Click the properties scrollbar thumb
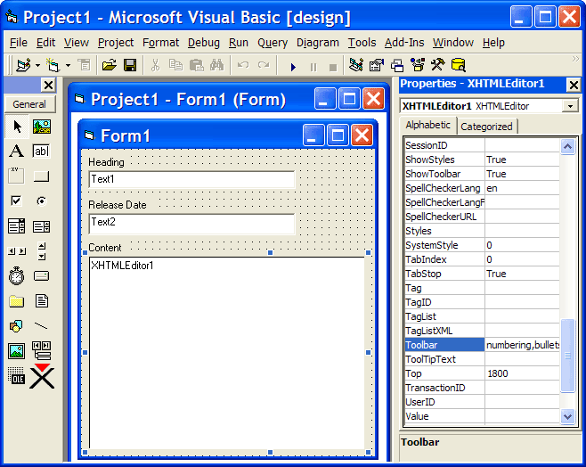Viewport: 586px width, 467px height. tap(567, 356)
